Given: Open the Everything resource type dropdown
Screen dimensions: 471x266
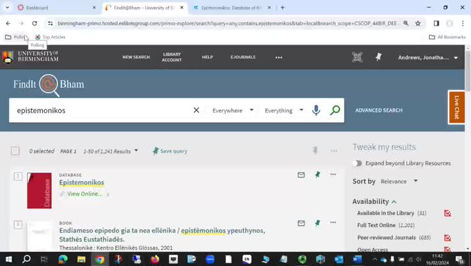Looking at the screenshot, I should pos(284,111).
